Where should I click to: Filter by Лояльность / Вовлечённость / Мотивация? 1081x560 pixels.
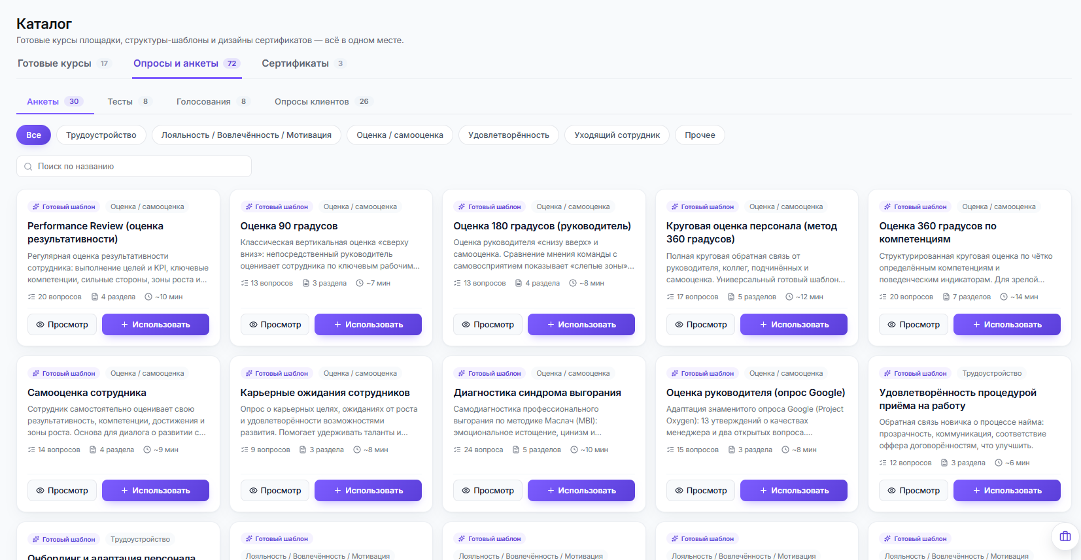[247, 135]
